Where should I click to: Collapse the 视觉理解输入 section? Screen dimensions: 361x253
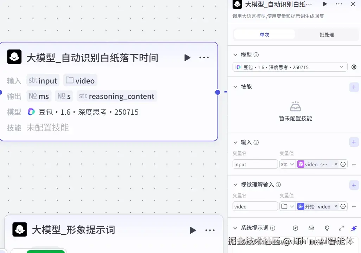[235, 185]
